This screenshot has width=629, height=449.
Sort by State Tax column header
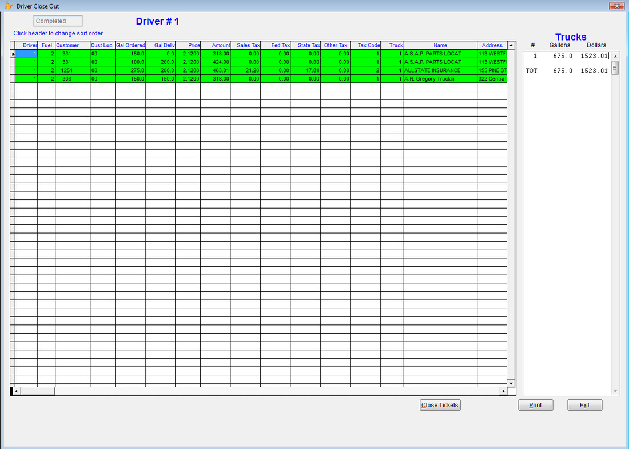pos(306,45)
